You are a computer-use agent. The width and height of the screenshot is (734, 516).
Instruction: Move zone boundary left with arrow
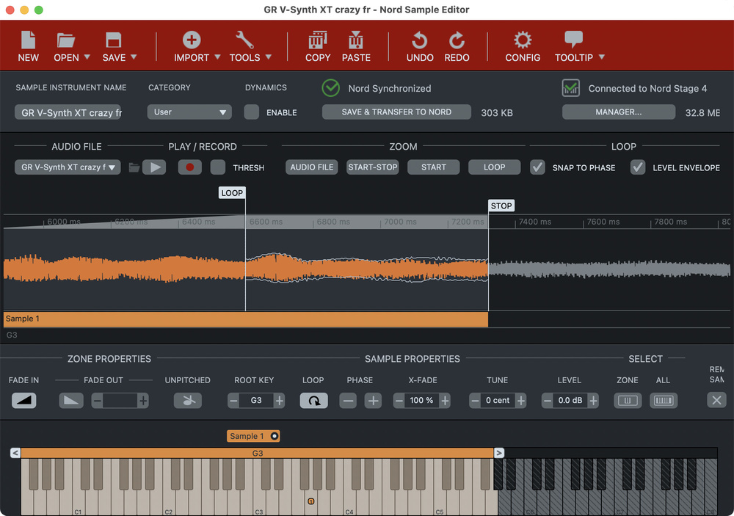pyautogui.click(x=15, y=453)
